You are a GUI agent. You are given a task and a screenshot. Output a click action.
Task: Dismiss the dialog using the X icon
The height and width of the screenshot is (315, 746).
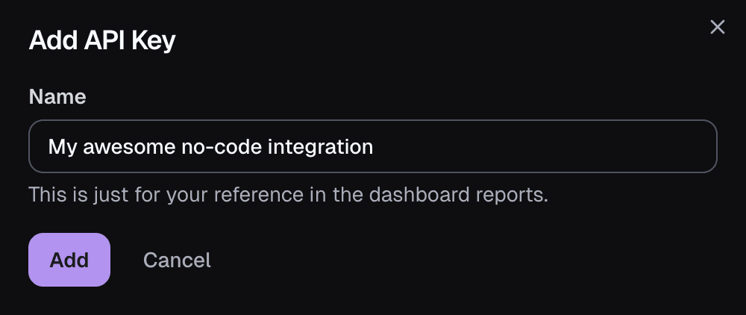coord(717,28)
